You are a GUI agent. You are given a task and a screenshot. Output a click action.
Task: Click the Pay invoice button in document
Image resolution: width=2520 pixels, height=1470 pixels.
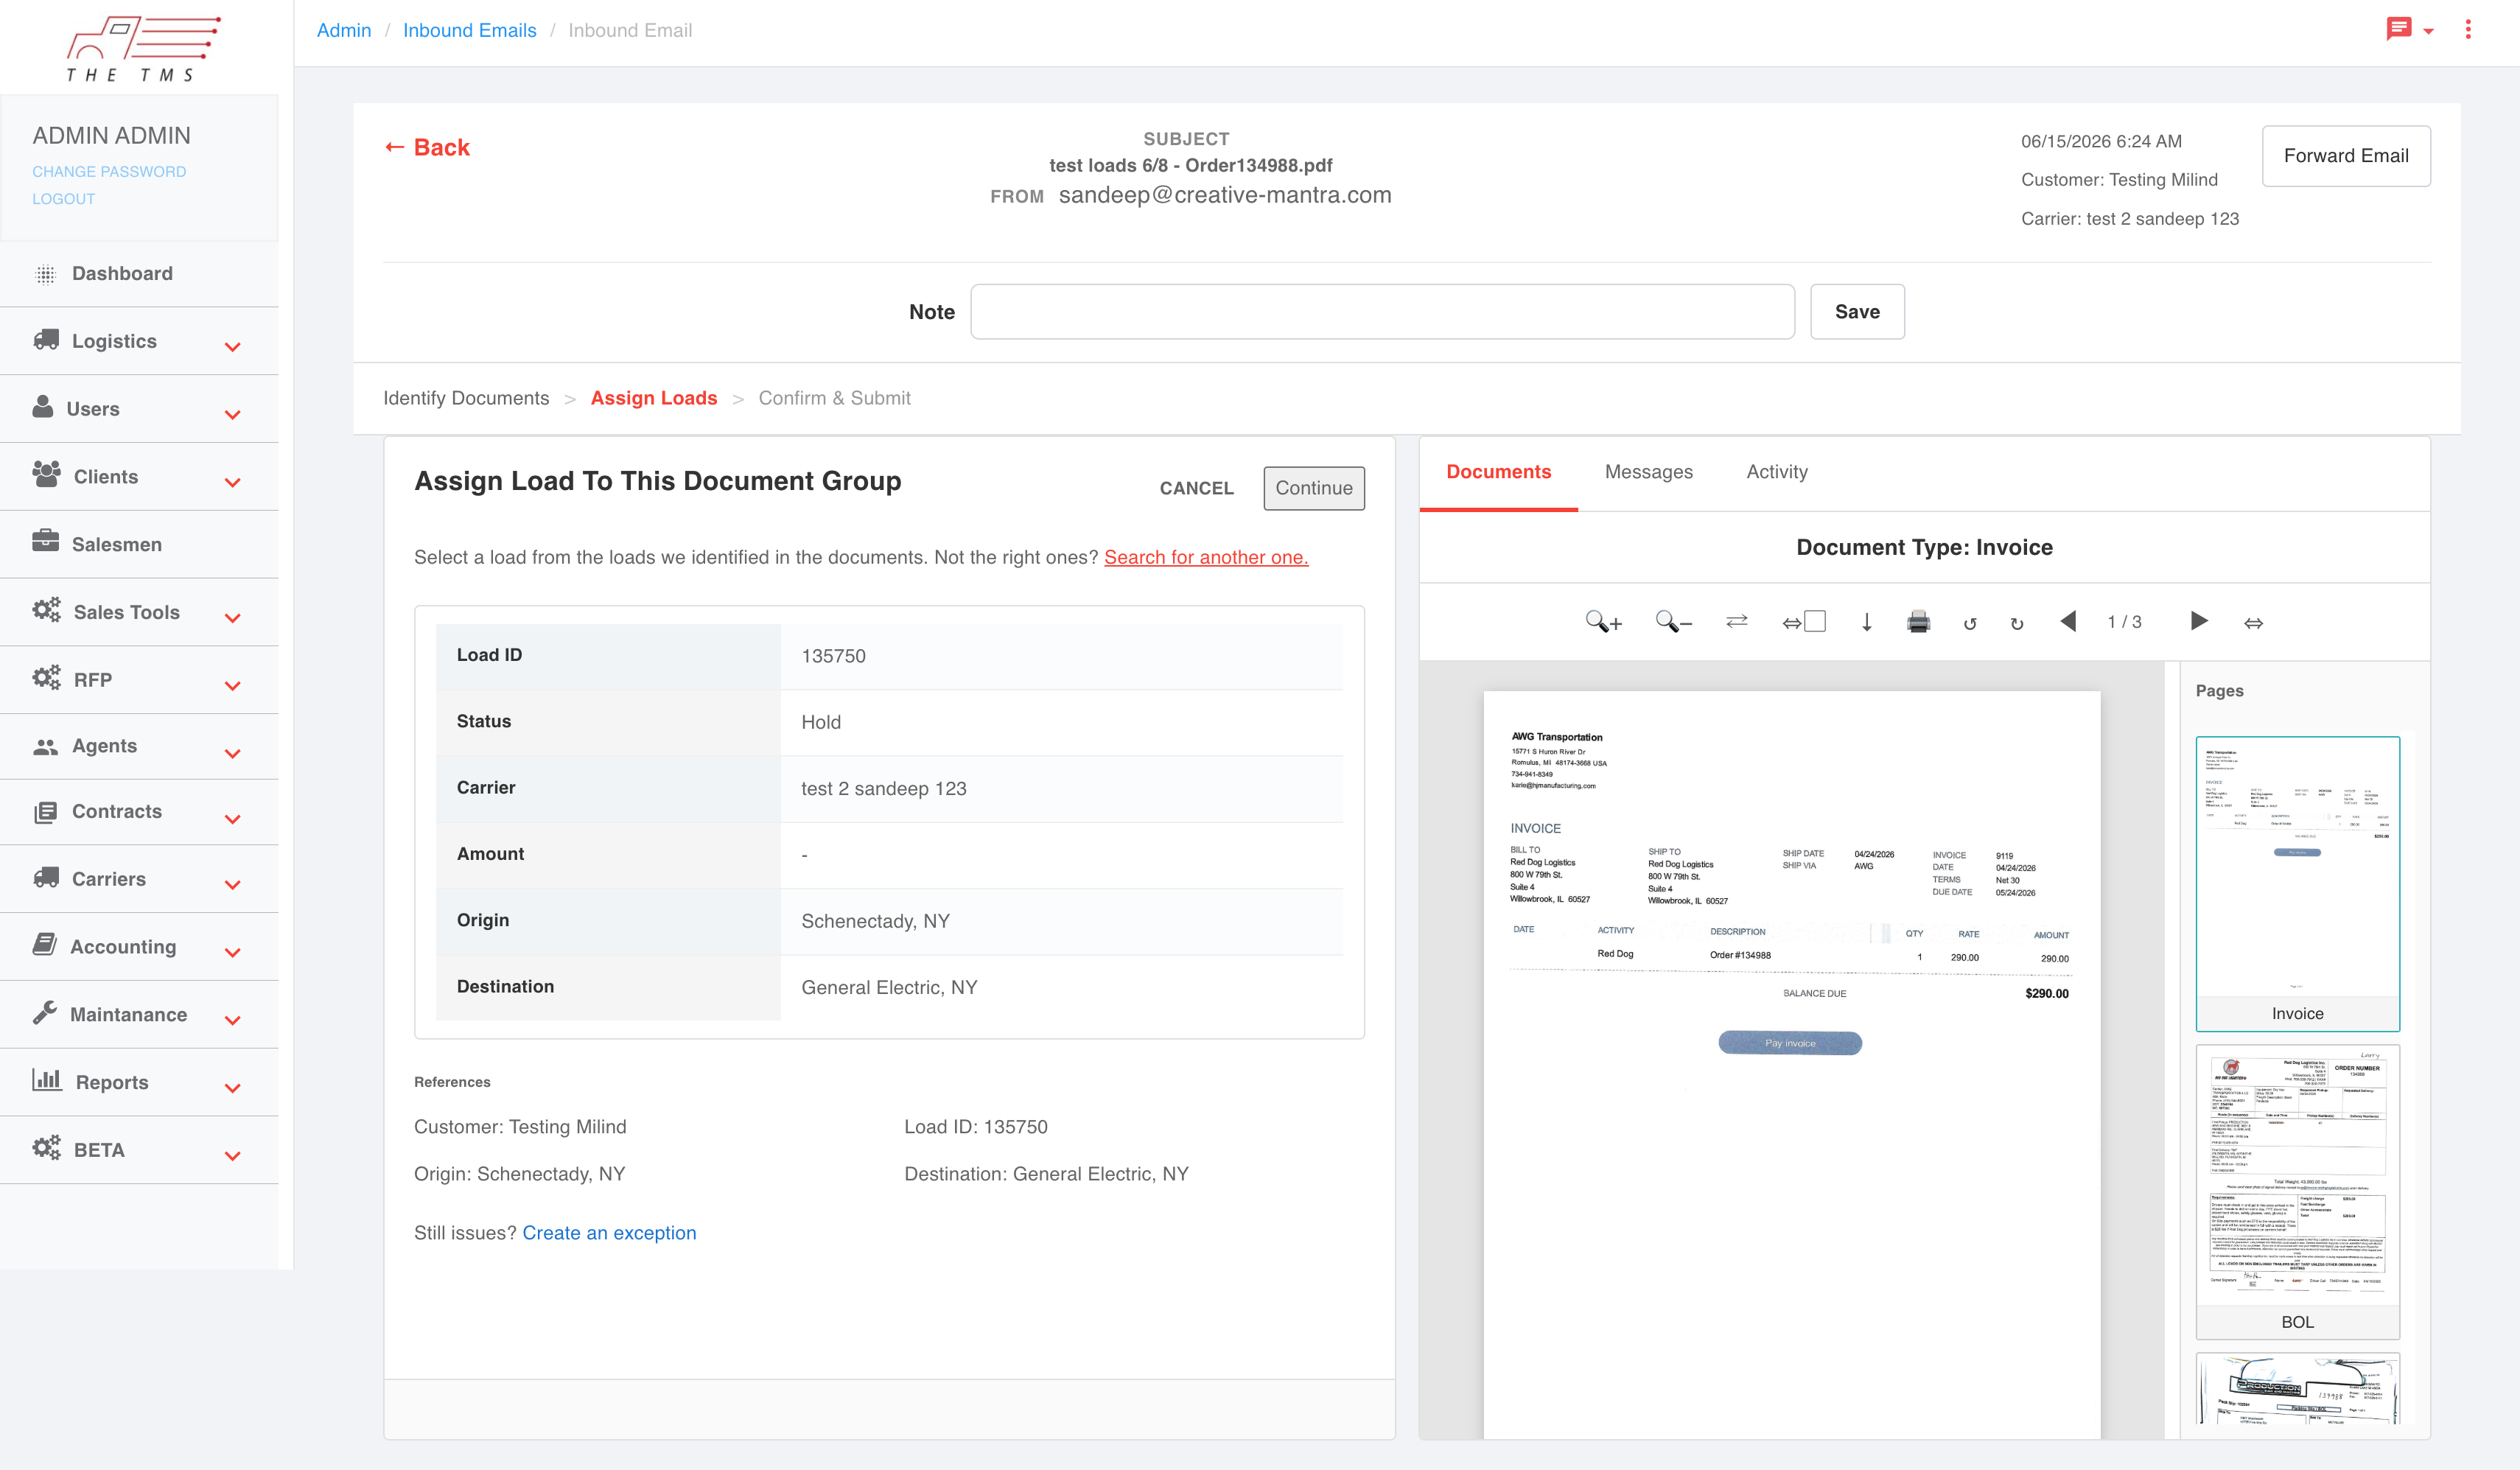(x=1790, y=1043)
